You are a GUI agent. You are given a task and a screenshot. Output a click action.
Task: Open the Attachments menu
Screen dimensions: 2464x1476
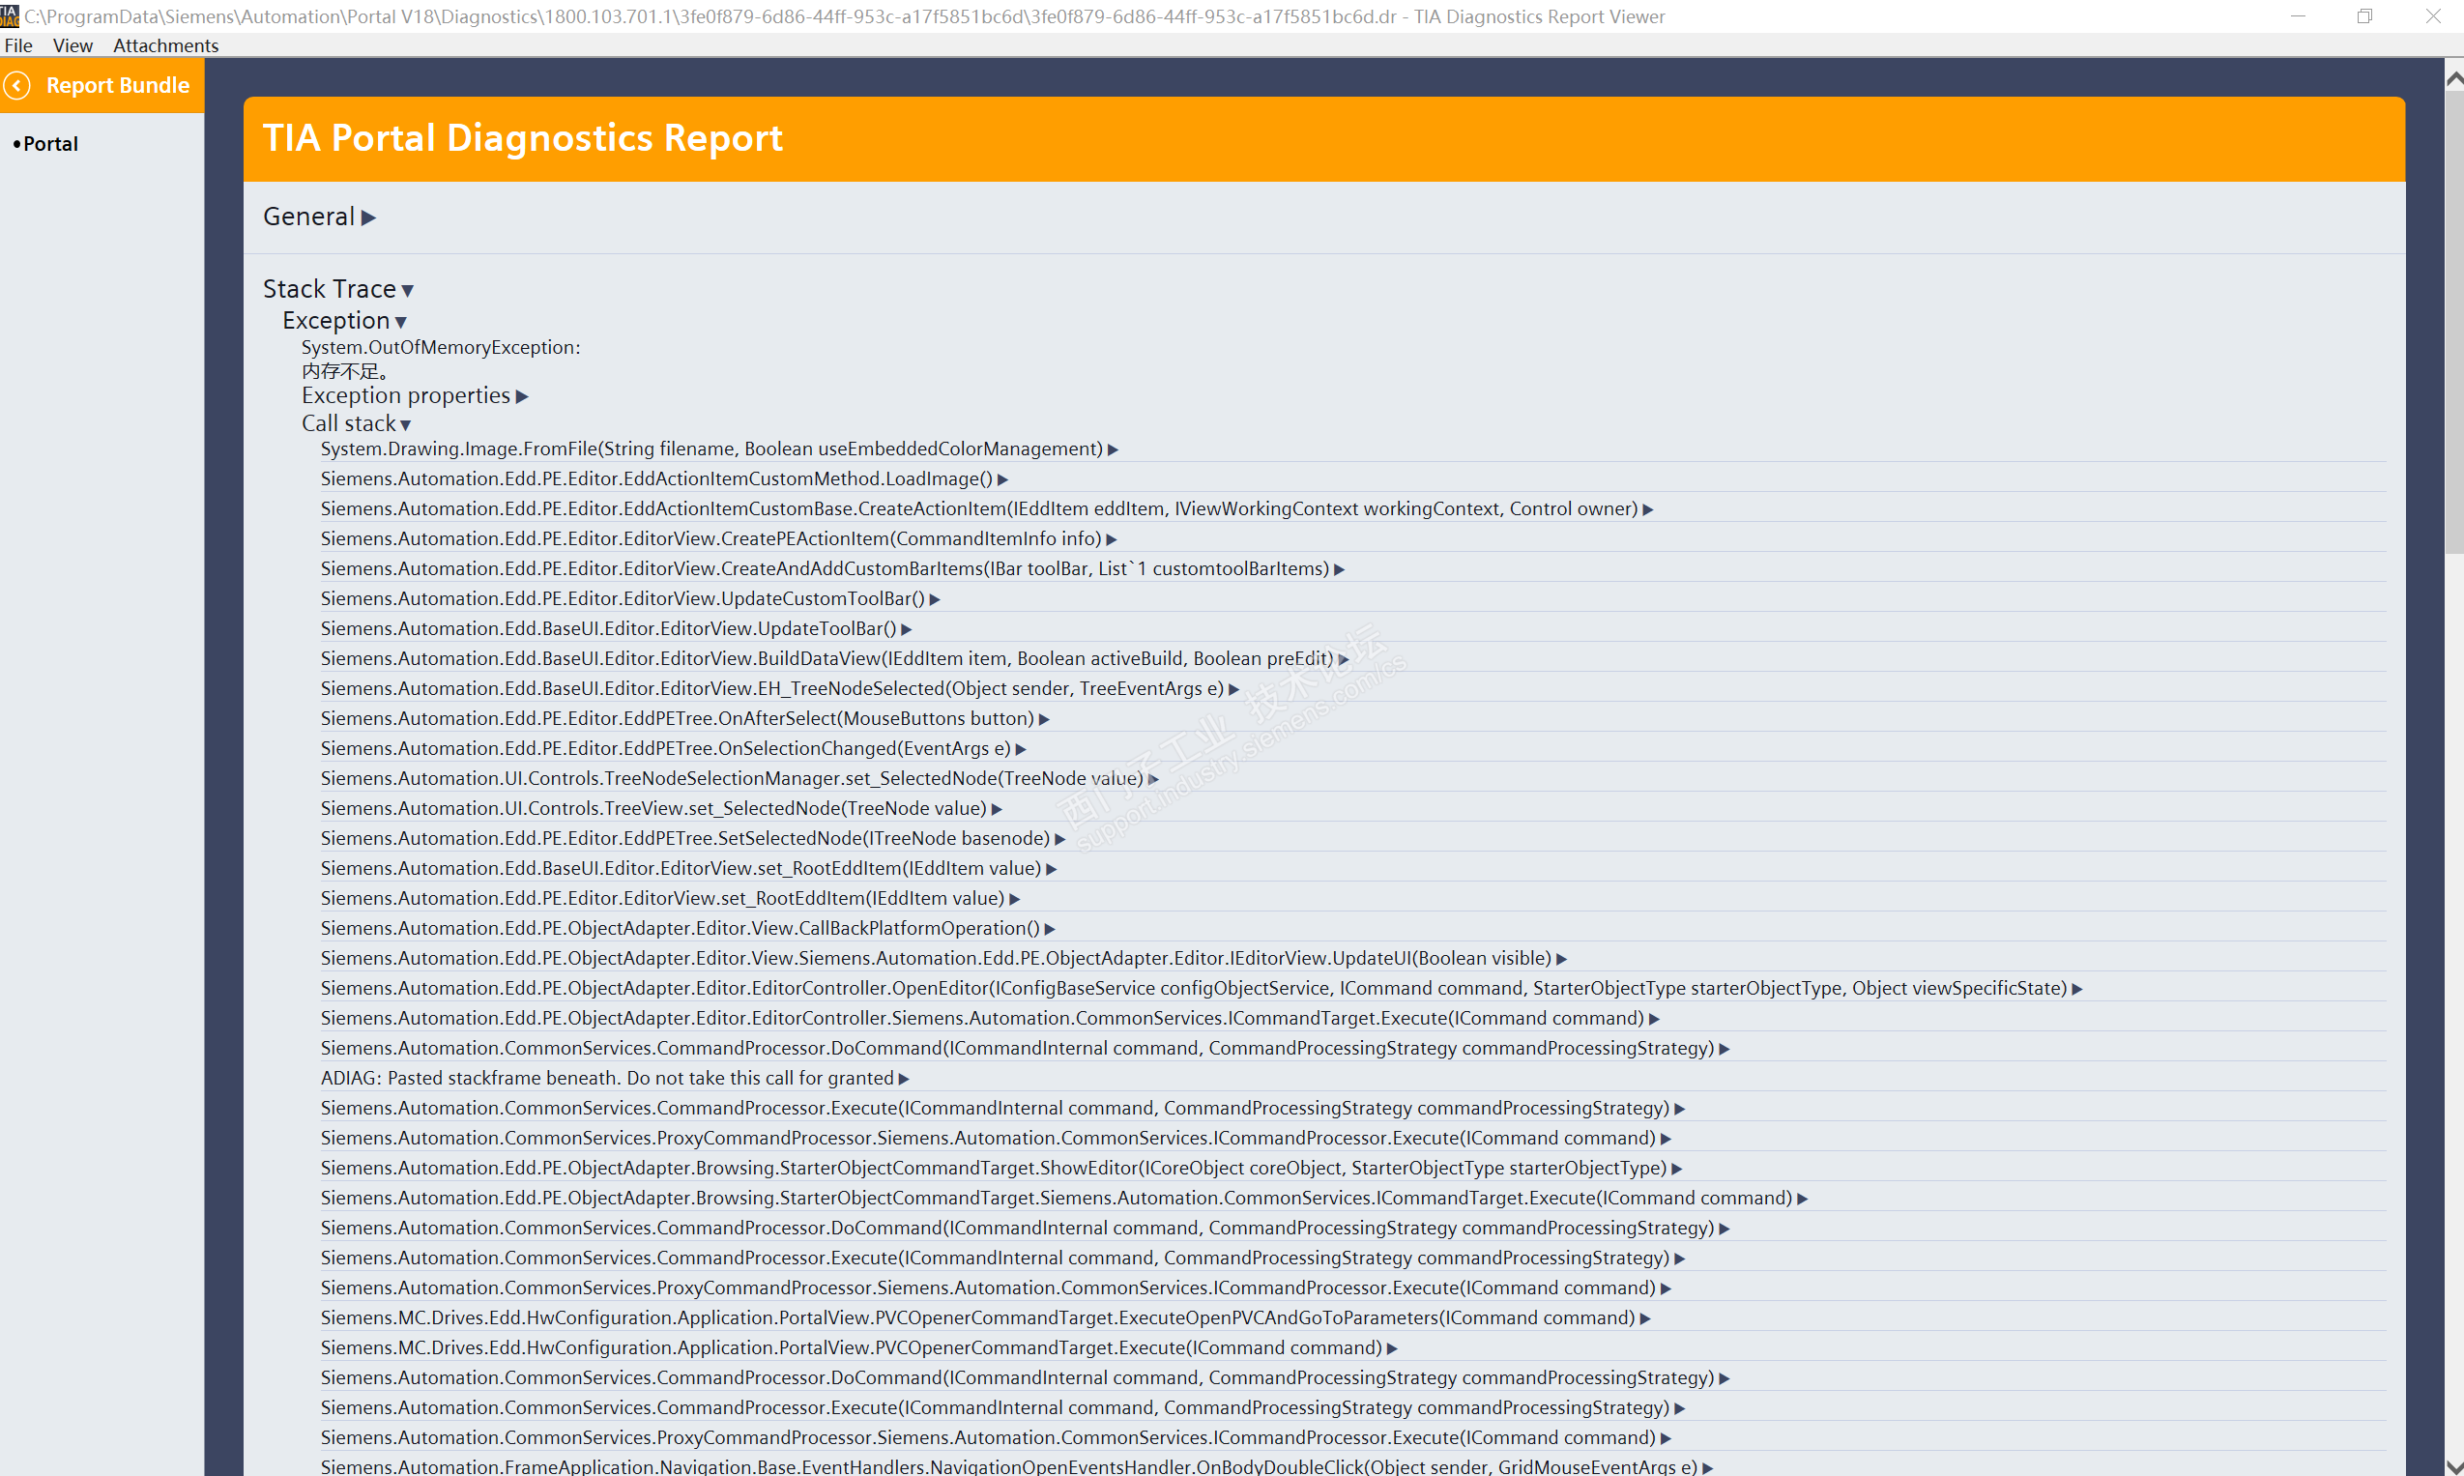[165, 45]
